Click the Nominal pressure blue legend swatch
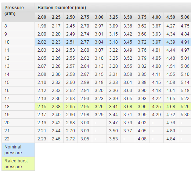 coord(18,150)
